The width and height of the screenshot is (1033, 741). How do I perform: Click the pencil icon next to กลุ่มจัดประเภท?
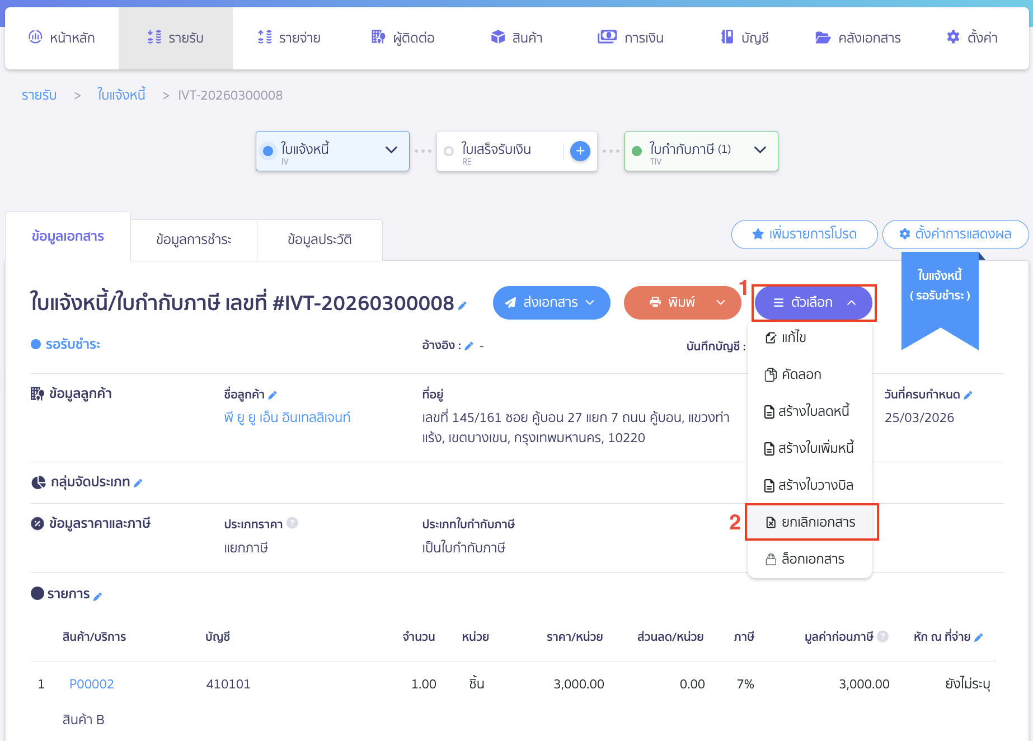tap(138, 483)
